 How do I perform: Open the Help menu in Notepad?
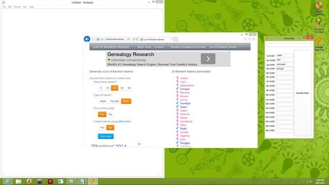click(x=31, y=7)
